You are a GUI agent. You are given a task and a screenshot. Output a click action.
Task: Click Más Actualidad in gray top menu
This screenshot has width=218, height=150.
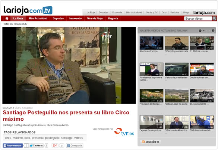coord(134,13)
